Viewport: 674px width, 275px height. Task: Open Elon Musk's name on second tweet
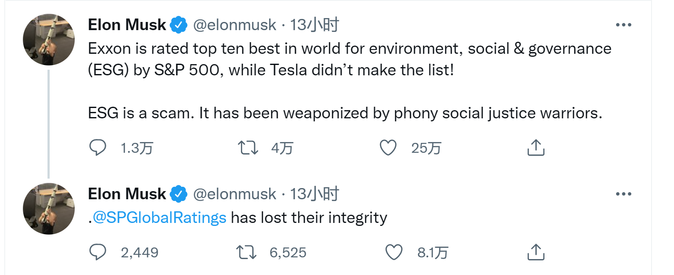[x=127, y=194]
